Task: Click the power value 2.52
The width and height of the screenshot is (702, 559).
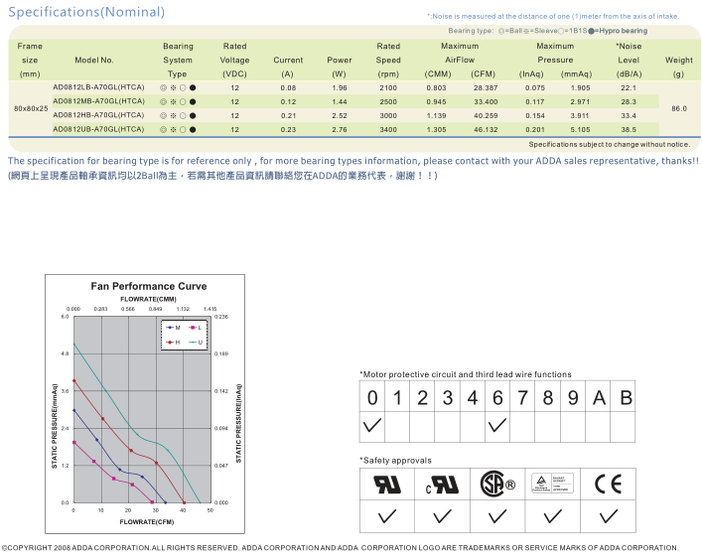Action: [340, 115]
